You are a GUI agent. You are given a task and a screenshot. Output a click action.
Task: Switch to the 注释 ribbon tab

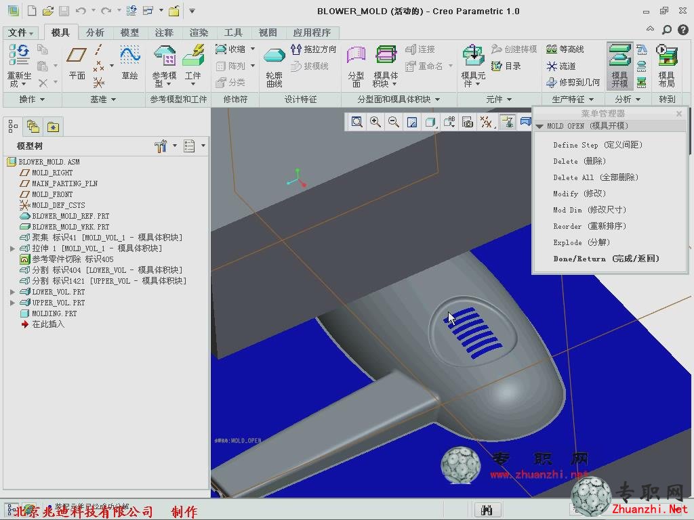(x=164, y=32)
